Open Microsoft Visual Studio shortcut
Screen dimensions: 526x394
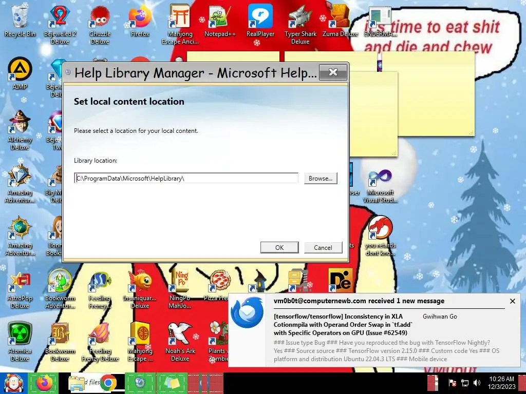pyautogui.click(x=380, y=186)
